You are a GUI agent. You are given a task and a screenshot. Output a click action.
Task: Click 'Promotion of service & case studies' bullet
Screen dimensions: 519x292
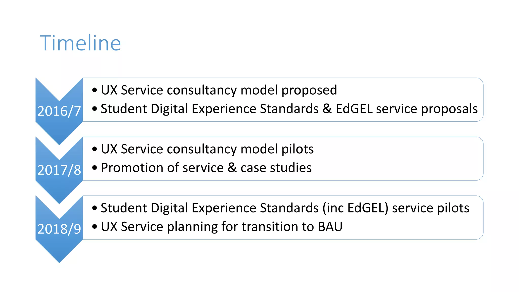point(206,168)
